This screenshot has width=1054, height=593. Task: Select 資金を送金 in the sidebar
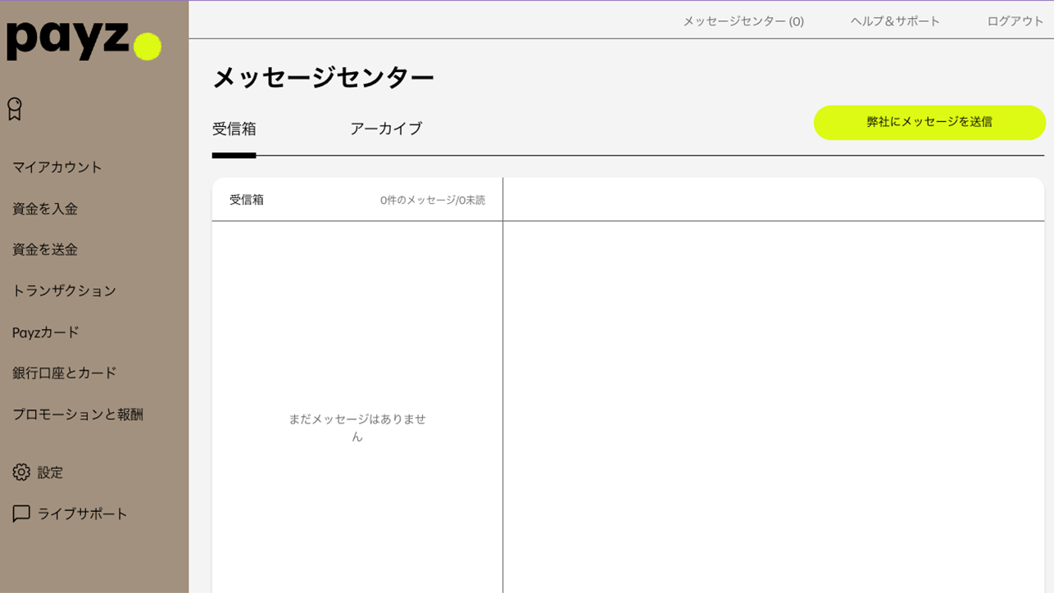click(x=44, y=250)
